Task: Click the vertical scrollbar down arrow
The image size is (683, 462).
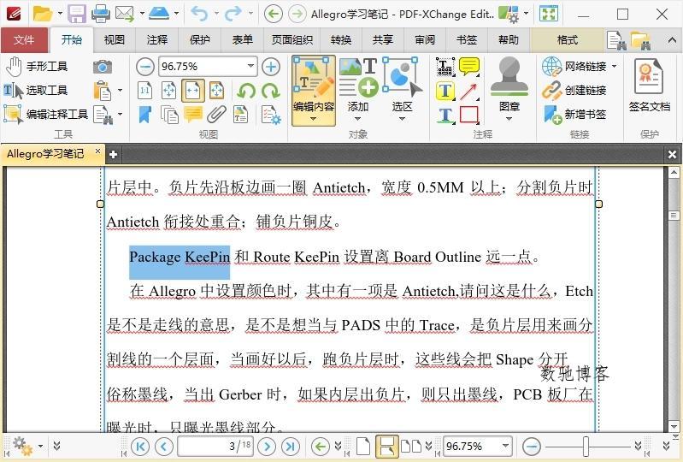Action: tap(674, 426)
